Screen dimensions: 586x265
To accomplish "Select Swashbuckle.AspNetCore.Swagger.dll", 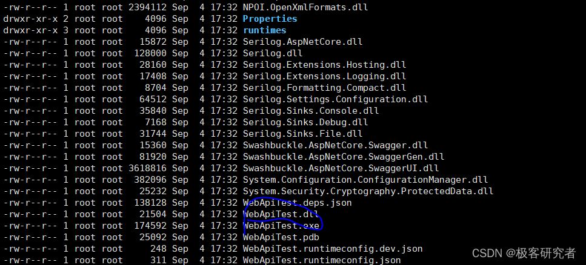I will coord(335,145).
